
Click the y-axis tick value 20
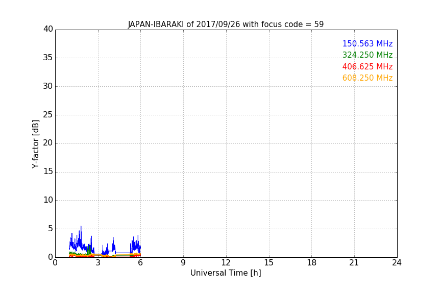tap(48, 143)
